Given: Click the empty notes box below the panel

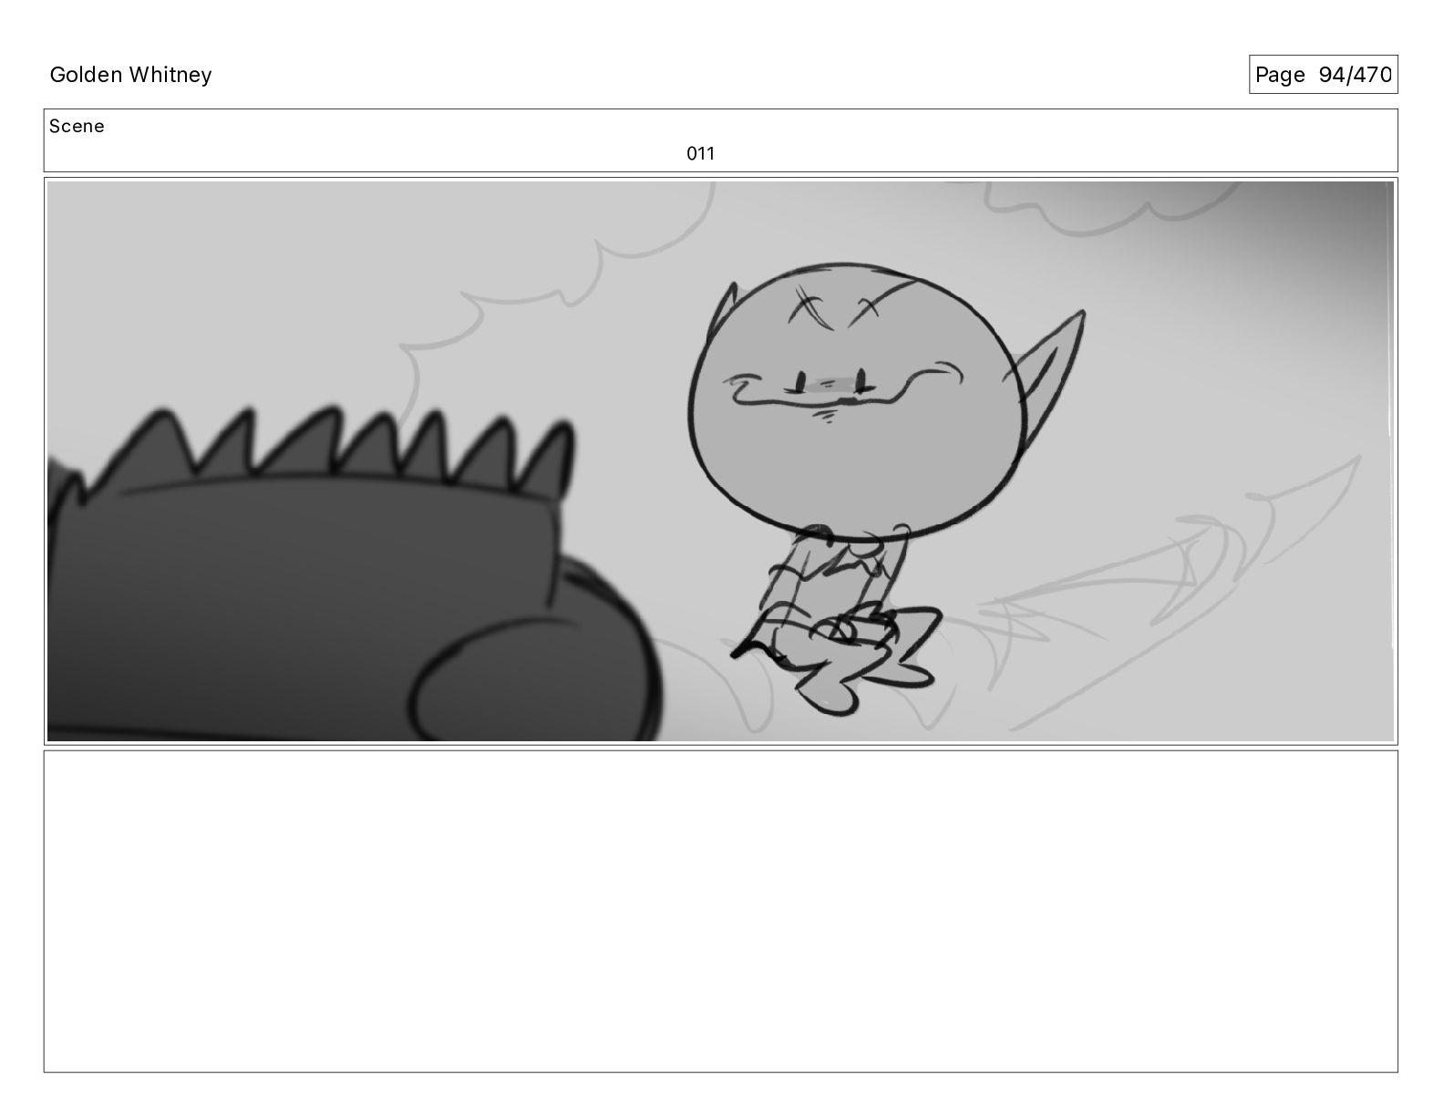Looking at the screenshot, I should point(720,911).
